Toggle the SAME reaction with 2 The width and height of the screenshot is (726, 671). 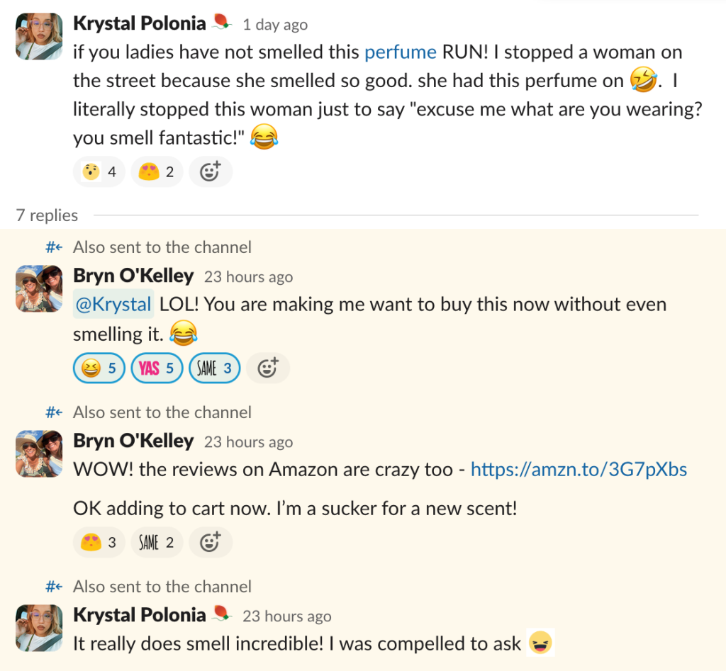point(157,543)
